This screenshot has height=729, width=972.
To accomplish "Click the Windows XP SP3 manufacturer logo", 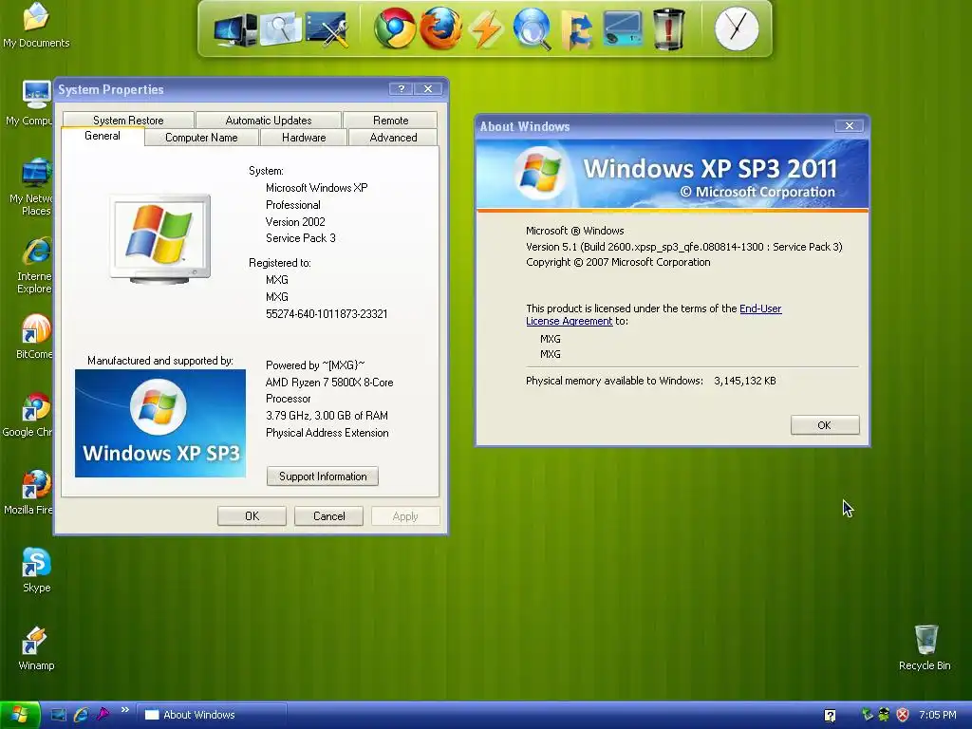I will pos(159,423).
